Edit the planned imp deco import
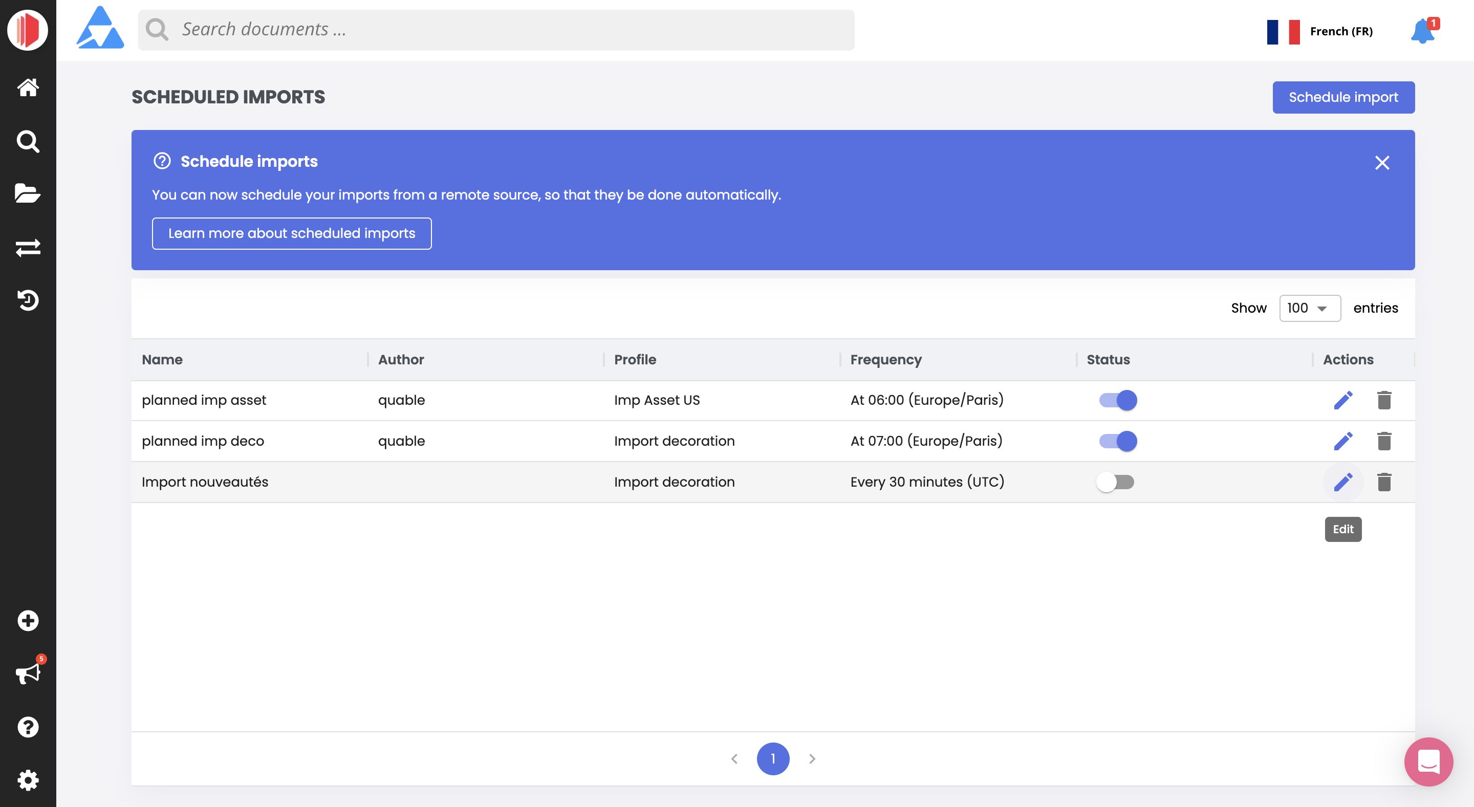Image resolution: width=1474 pixels, height=807 pixels. pyautogui.click(x=1343, y=441)
